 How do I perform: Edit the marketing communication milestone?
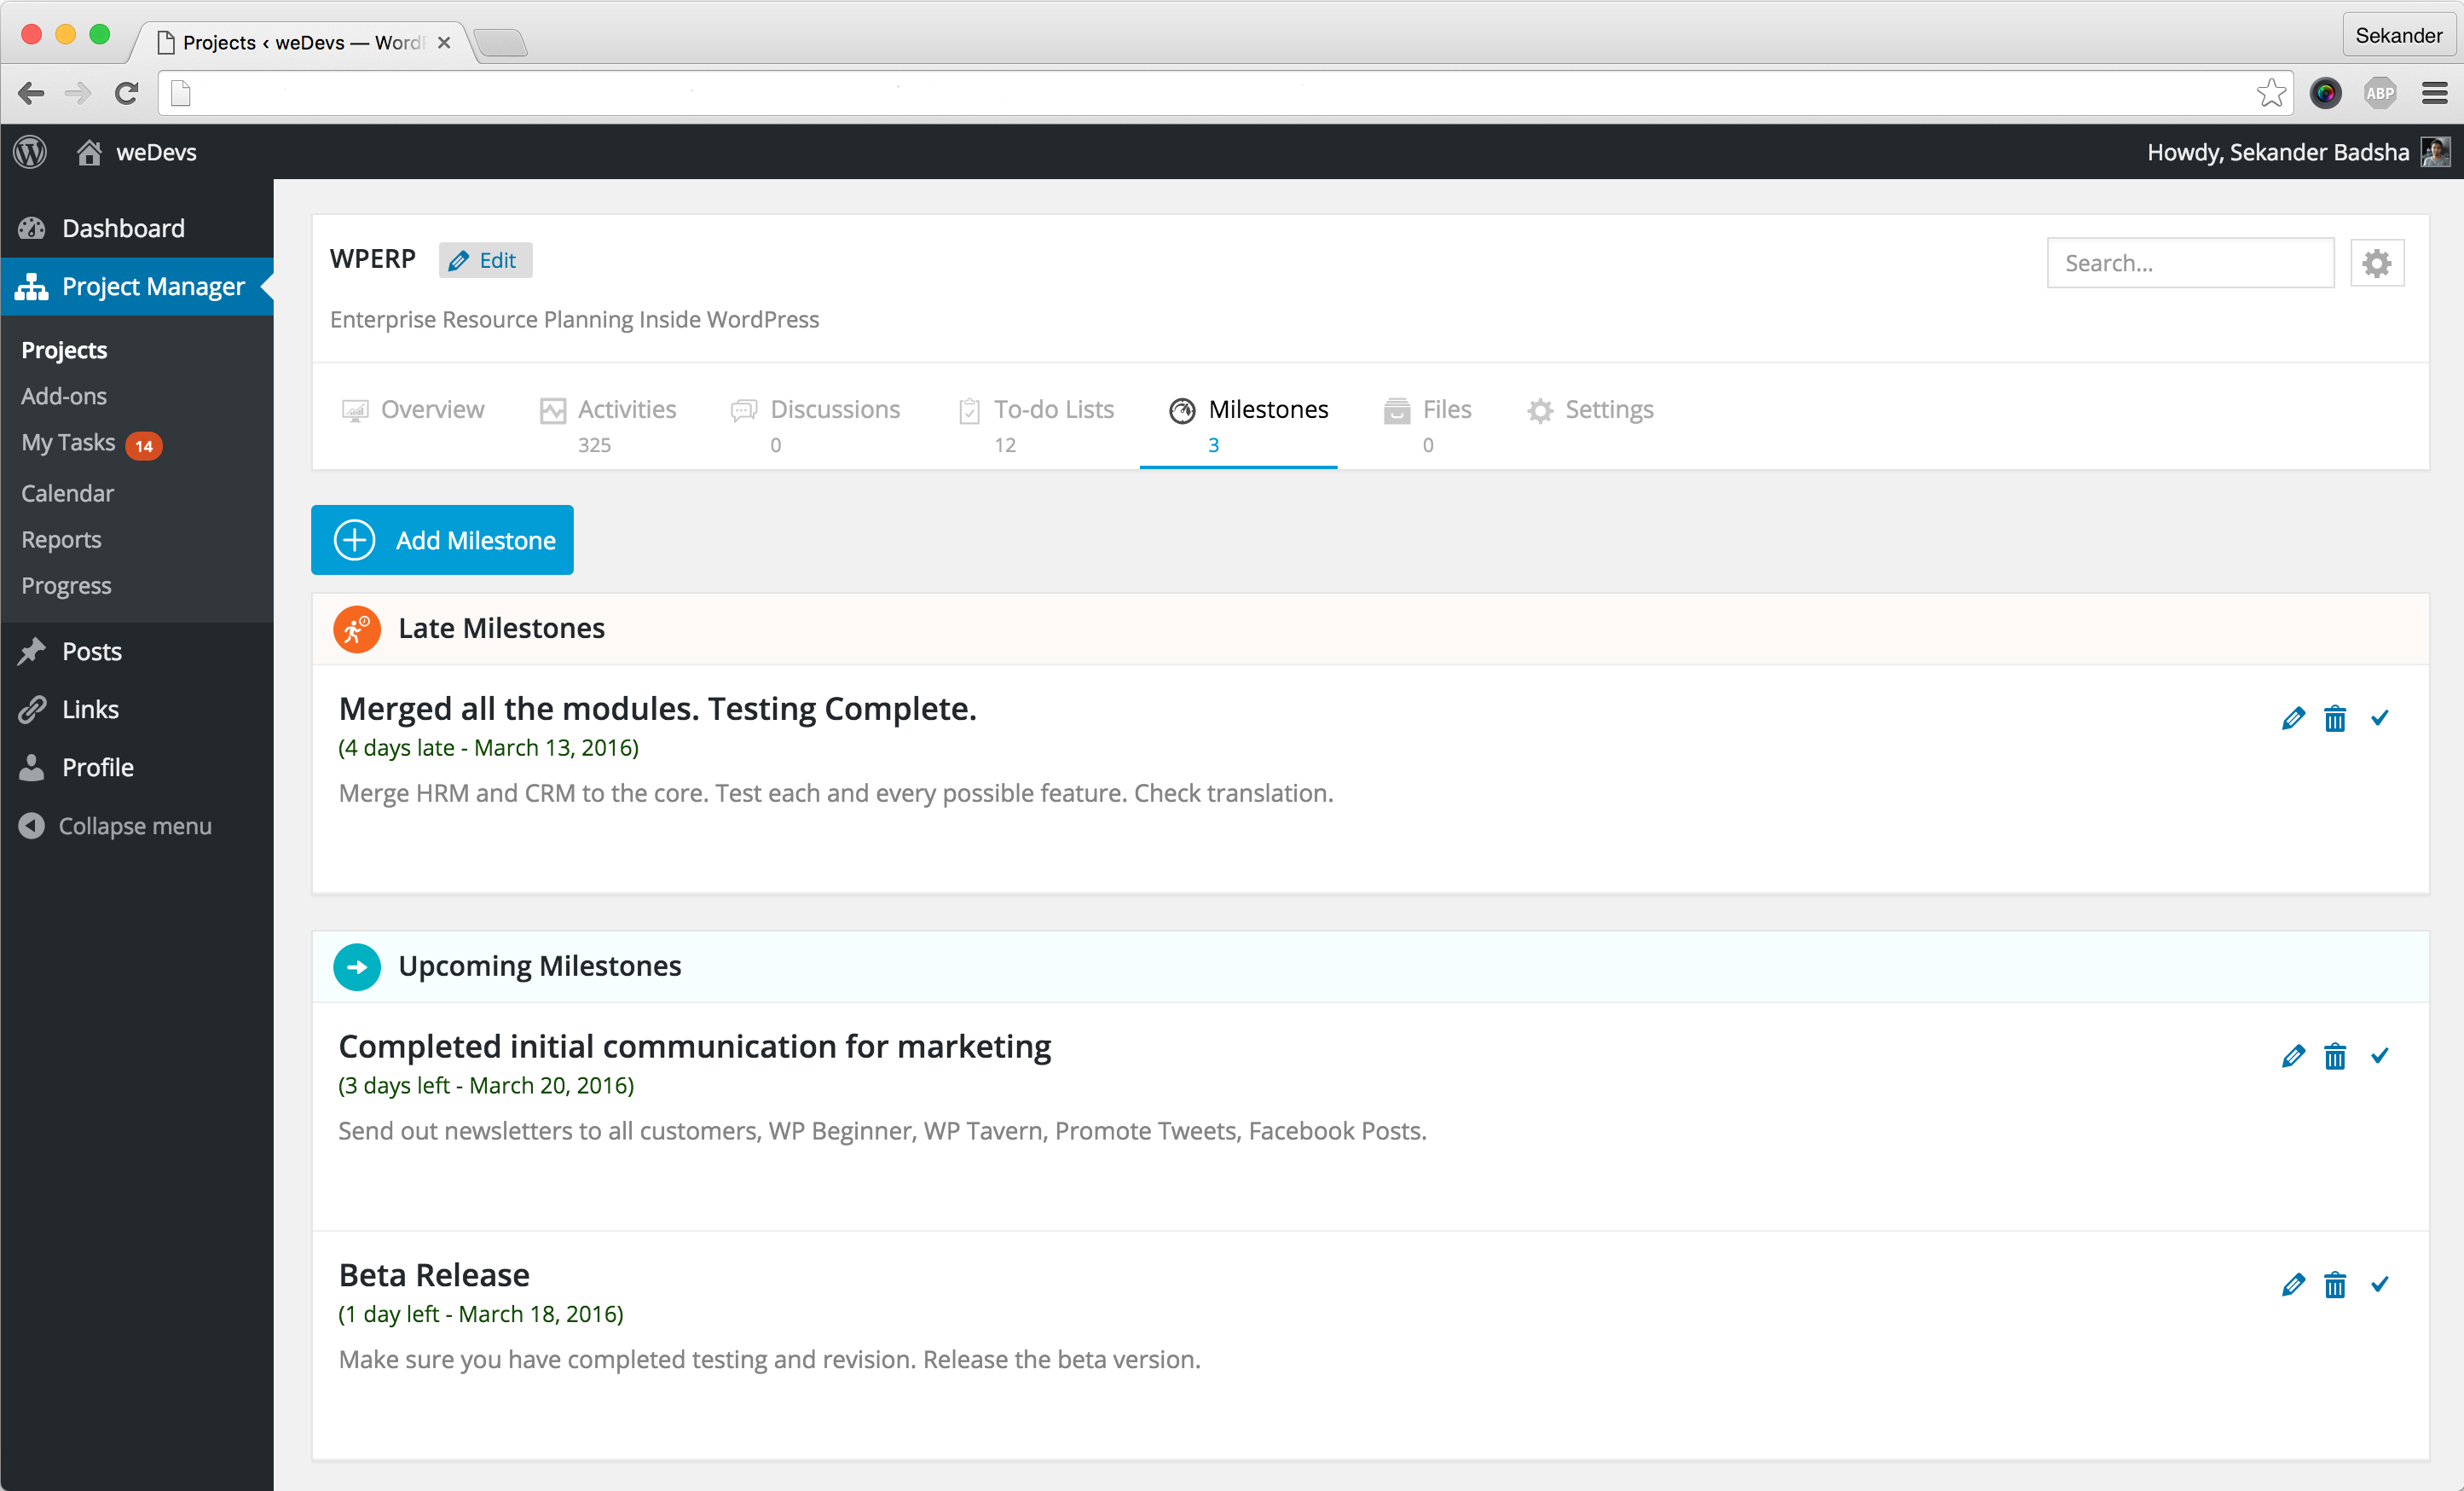[2293, 1057]
